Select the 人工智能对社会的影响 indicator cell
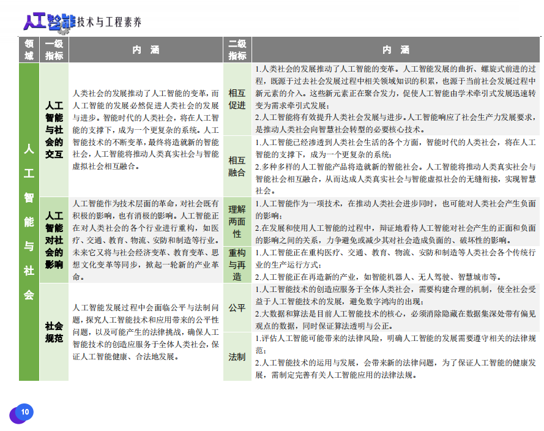This screenshot has height=431, width=544. point(54,239)
